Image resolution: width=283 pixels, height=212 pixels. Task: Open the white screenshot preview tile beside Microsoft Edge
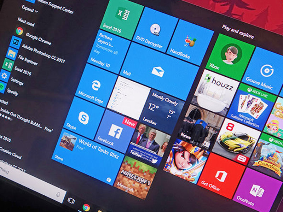(128, 98)
